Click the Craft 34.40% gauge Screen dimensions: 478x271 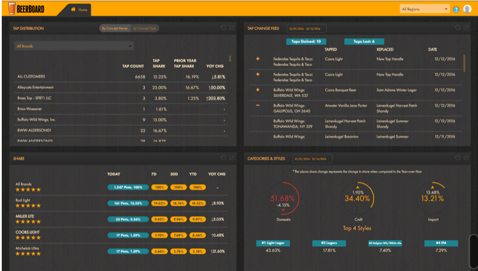point(357,199)
